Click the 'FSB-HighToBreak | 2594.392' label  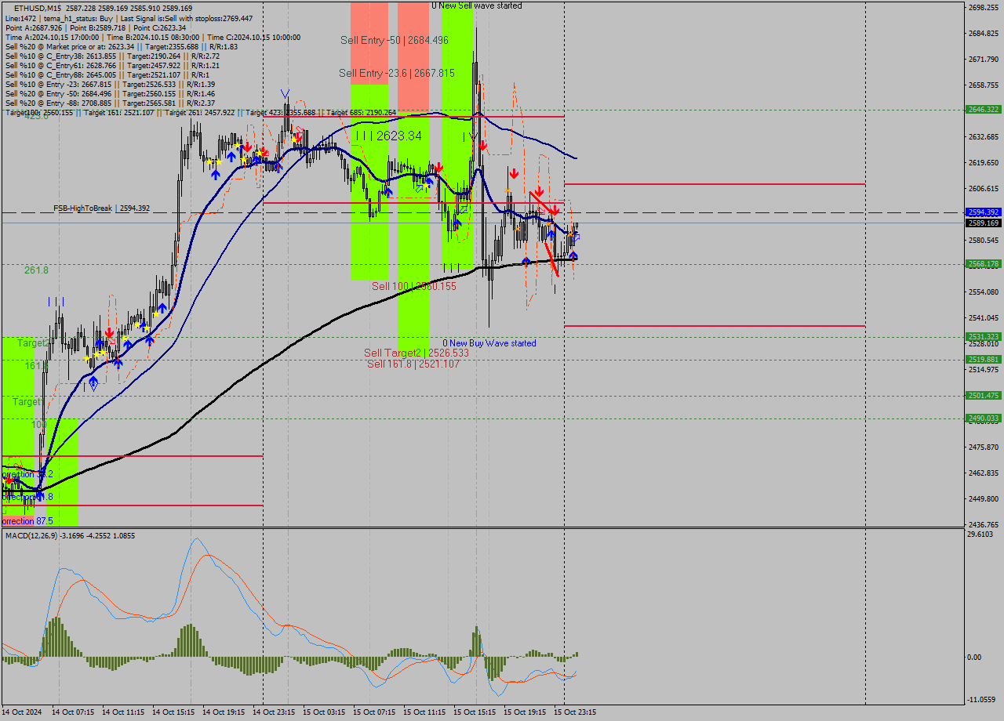101,208
